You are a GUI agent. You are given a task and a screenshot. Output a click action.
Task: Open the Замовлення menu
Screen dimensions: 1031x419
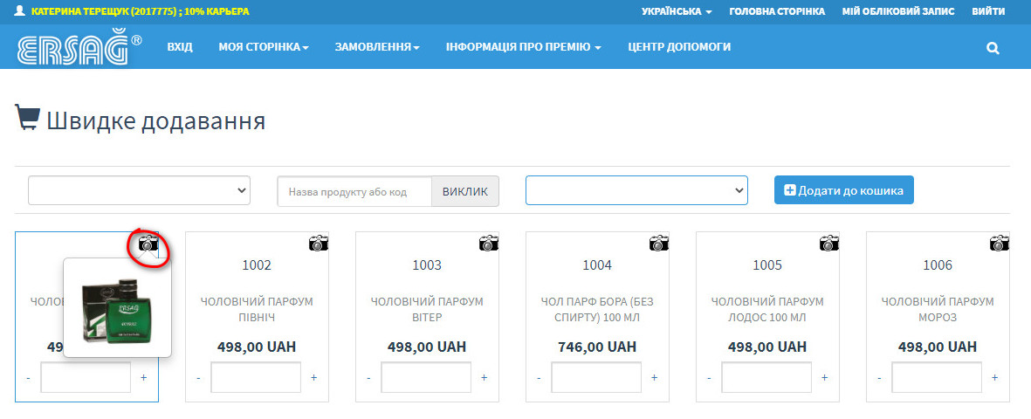377,47
